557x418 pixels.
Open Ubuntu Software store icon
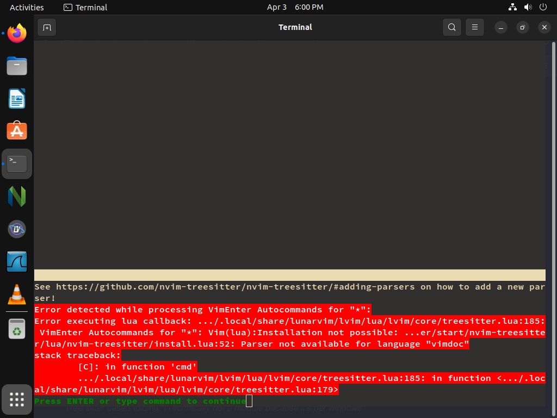(x=17, y=131)
